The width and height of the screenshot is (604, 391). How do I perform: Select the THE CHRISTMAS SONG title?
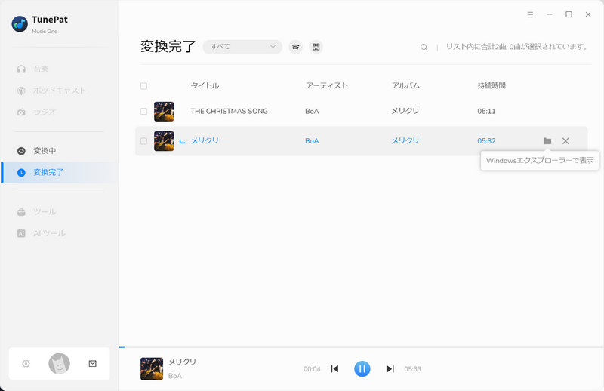[230, 111]
